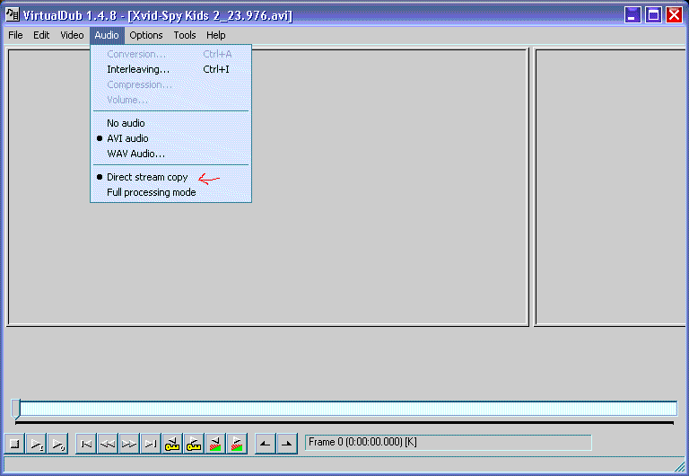Jump to the last frame
Image resolution: width=689 pixels, height=476 pixels.
[151, 444]
